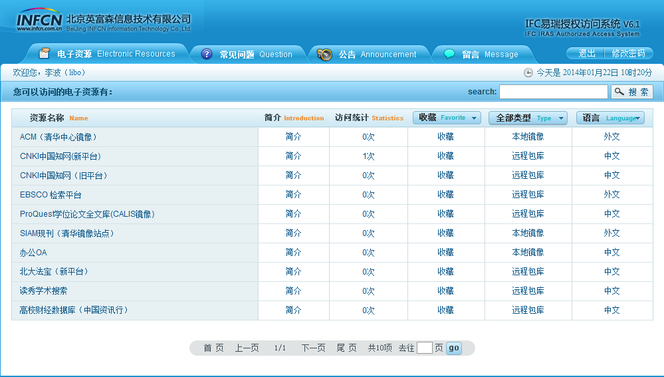Focus the search text input field
664x377 pixels.
[553, 92]
